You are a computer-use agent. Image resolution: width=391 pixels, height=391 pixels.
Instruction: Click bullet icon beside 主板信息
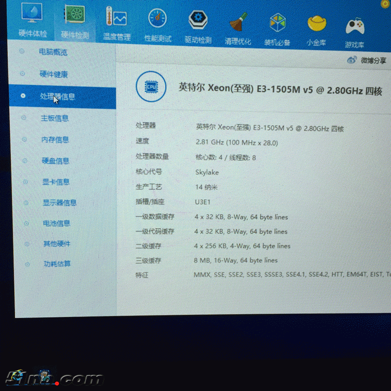click(23, 117)
